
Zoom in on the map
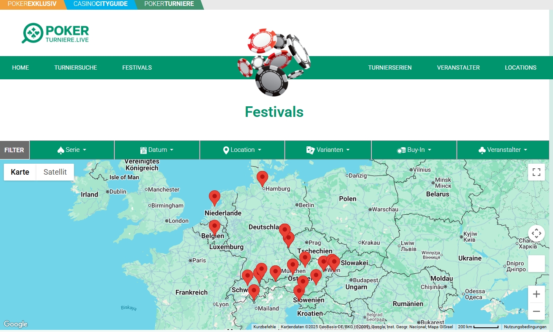click(x=536, y=294)
